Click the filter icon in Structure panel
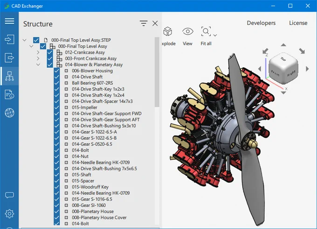The width and height of the screenshot is (317, 229). [144, 23]
